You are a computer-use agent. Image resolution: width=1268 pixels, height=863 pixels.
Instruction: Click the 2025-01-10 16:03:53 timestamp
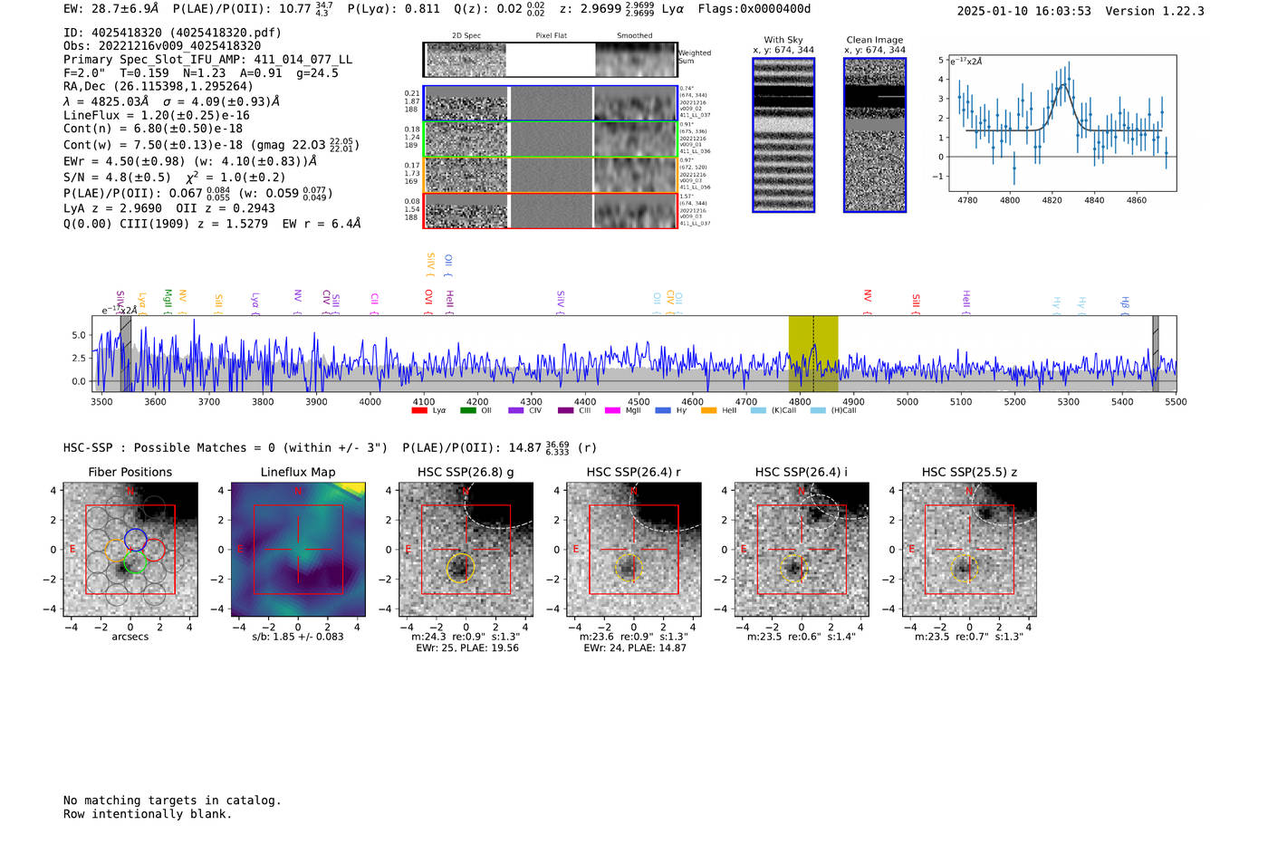(1024, 11)
